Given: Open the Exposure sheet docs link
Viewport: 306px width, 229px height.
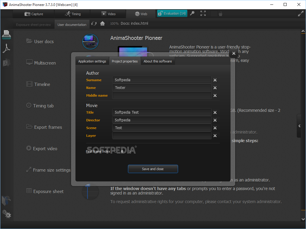Looking at the screenshot, I should 45,191.
